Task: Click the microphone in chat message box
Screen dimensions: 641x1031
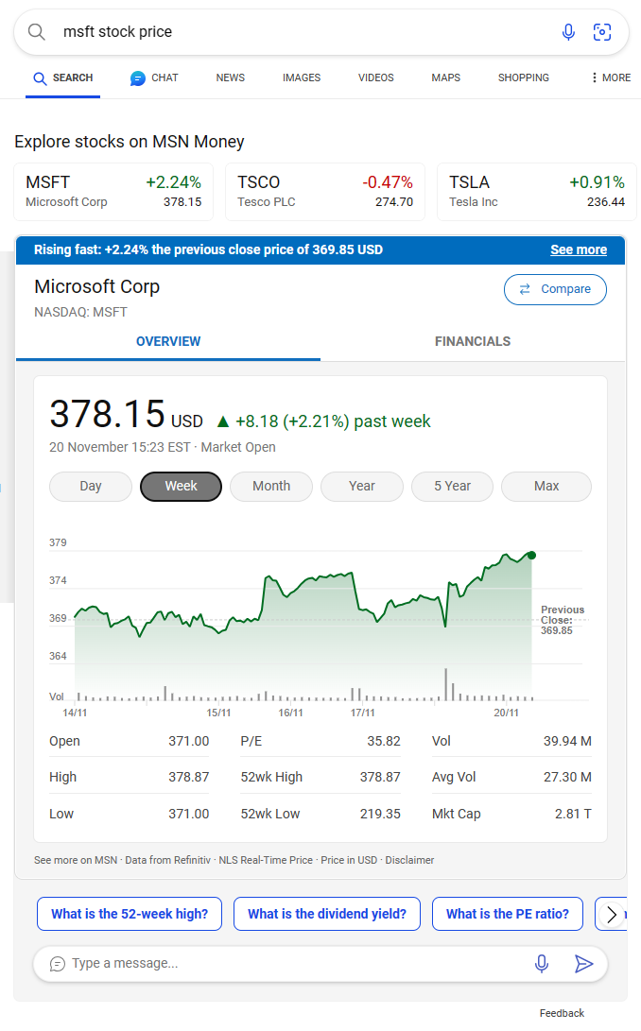Action: [542, 963]
